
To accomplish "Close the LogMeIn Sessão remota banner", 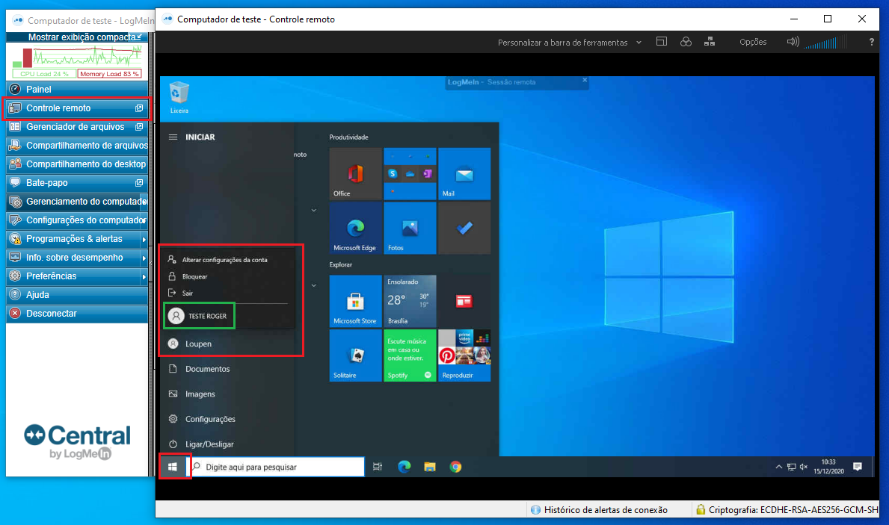I will [x=585, y=80].
